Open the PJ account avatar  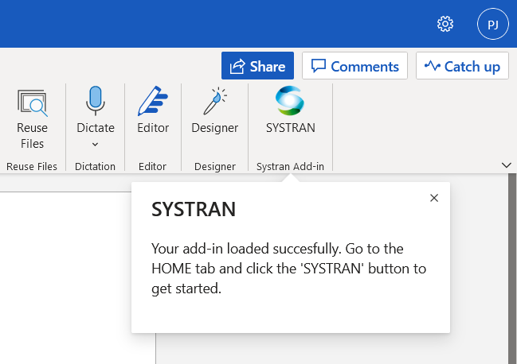pos(493,24)
